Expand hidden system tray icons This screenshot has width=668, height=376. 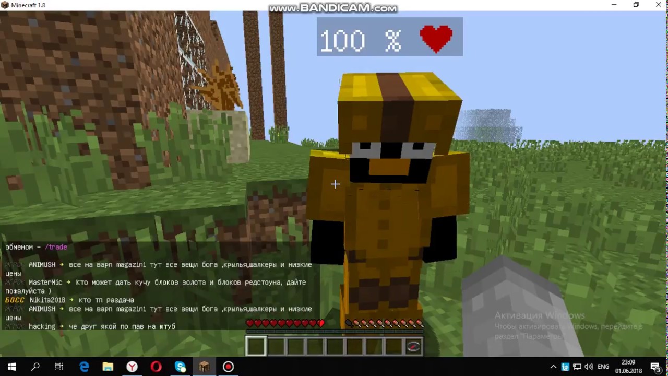pos(553,367)
